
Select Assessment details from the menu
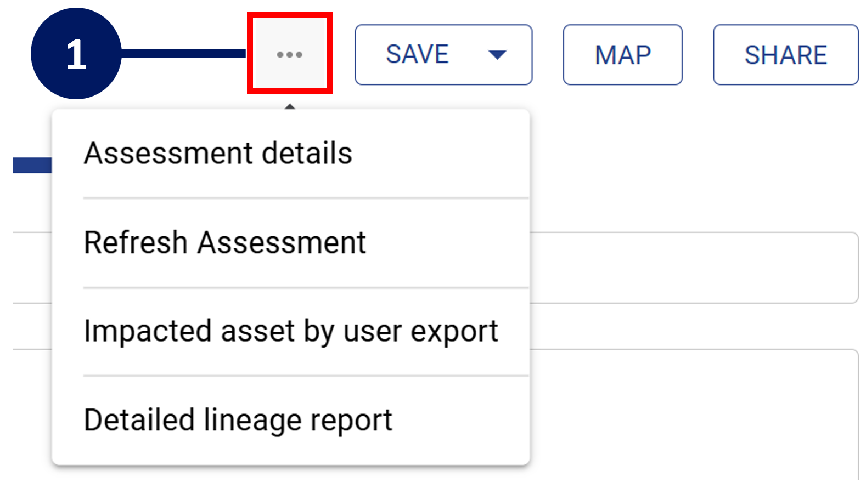click(x=218, y=153)
